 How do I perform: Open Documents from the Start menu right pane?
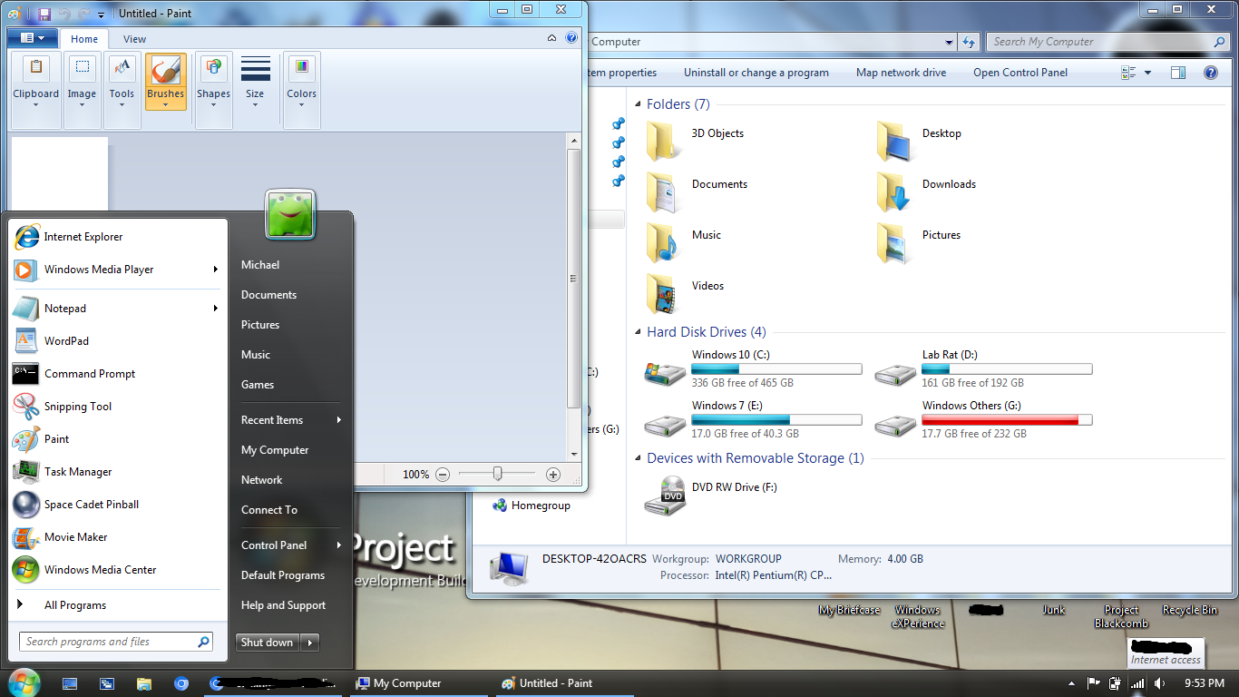[x=269, y=295]
